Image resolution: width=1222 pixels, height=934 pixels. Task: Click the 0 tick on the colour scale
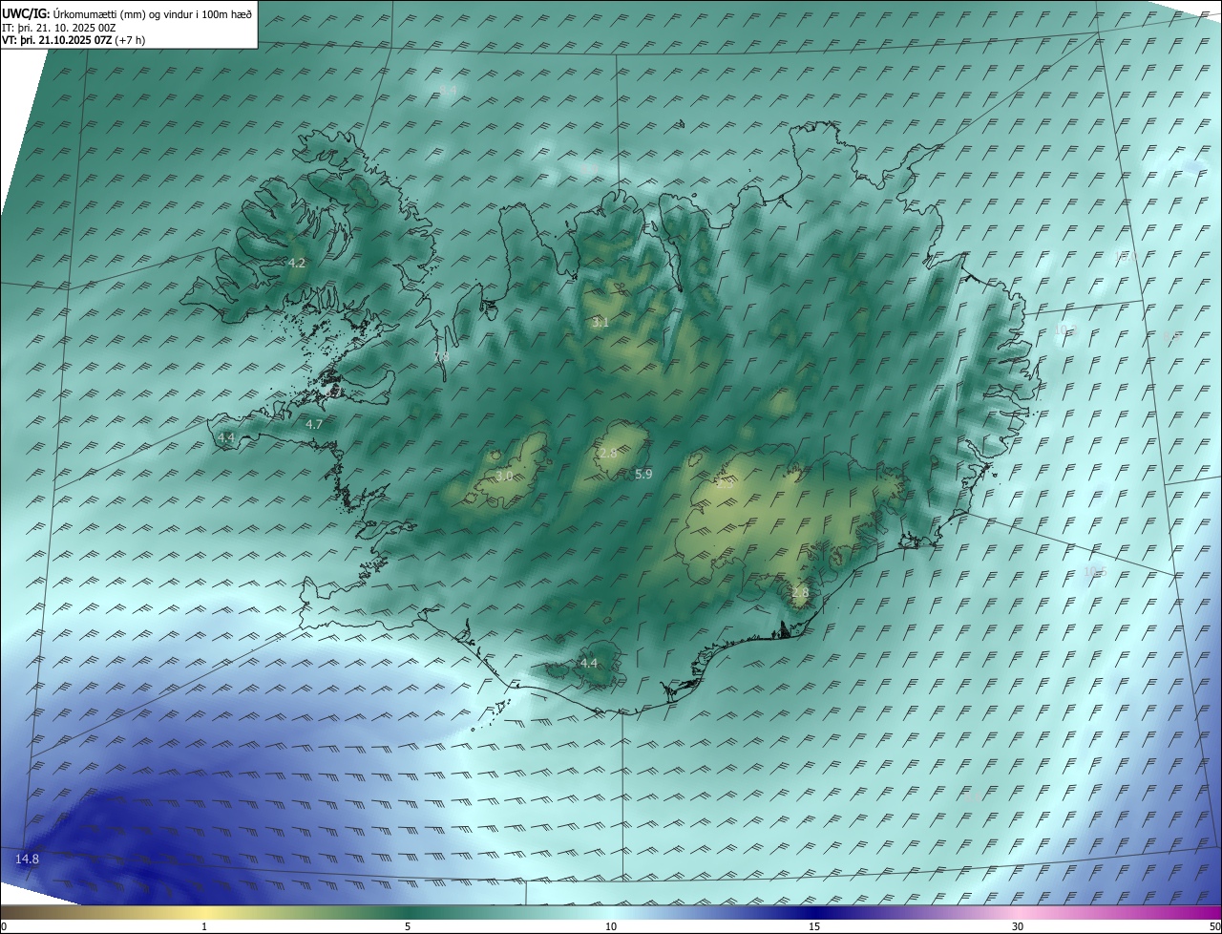coord(4,926)
